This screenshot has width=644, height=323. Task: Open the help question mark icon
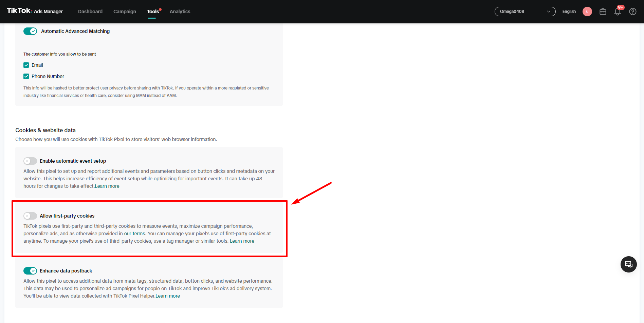click(632, 12)
